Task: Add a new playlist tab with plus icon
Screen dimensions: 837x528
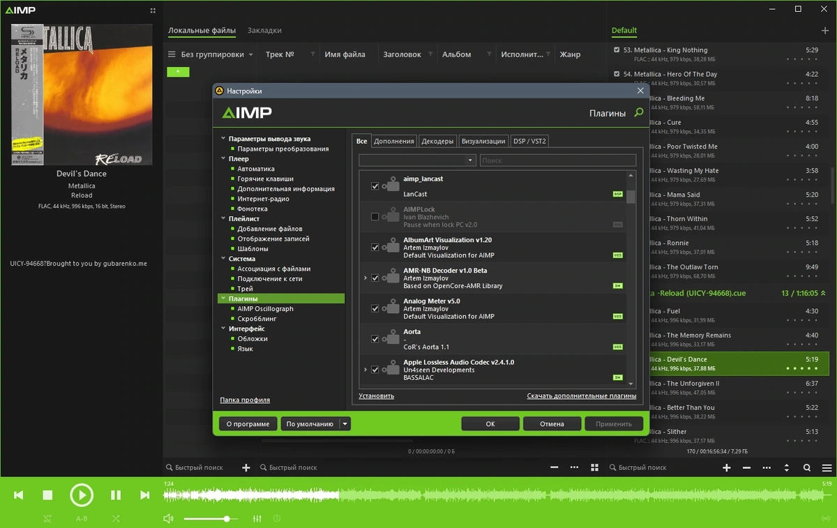Action: coord(826,31)
